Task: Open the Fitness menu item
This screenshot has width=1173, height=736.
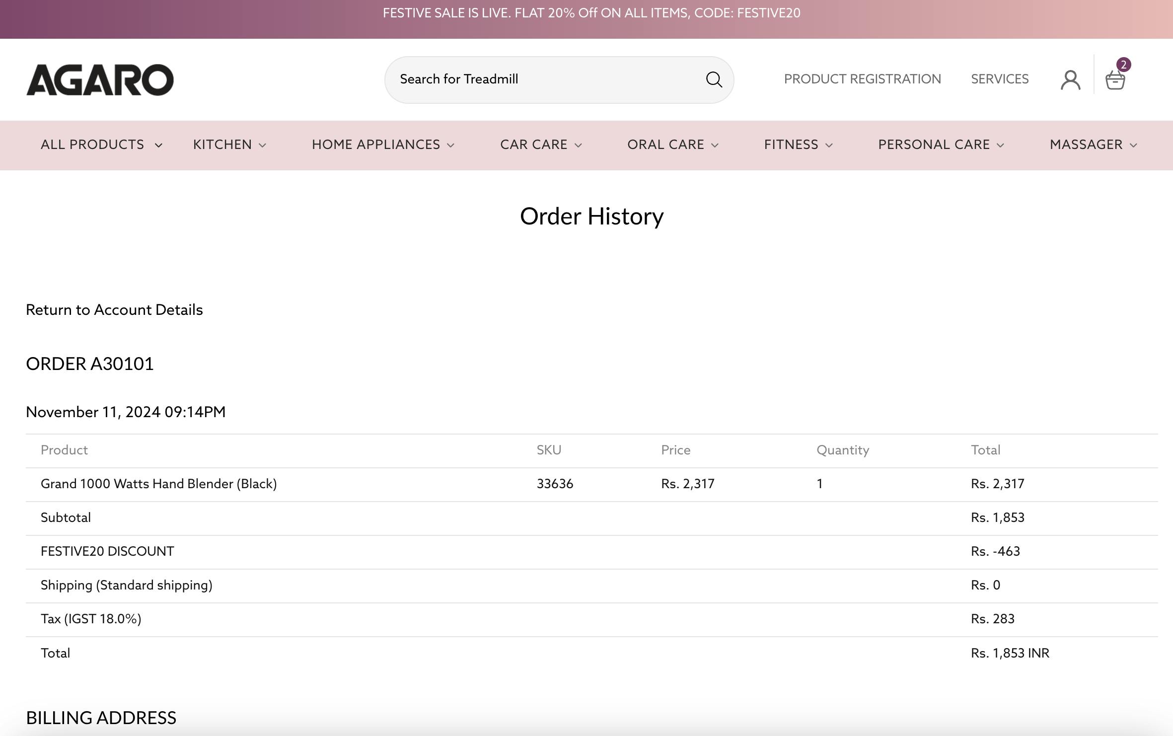Action: coord(791,145)
